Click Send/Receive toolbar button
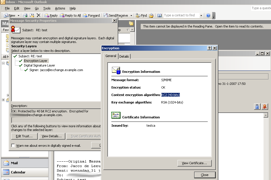This screenshot has height=180, width=271. point(116,15)
